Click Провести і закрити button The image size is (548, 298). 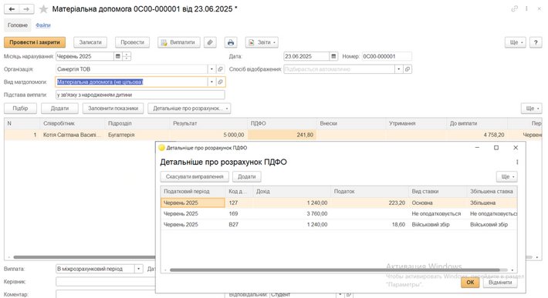[x=35, y=42]
